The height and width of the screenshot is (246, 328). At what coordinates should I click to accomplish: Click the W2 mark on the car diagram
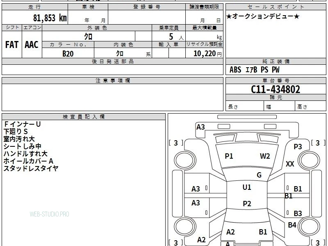pos(265,156)
